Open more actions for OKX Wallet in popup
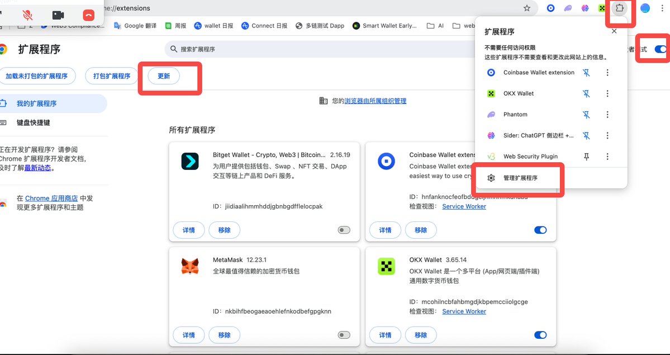670x355 pixels. [x=607, y=94]
